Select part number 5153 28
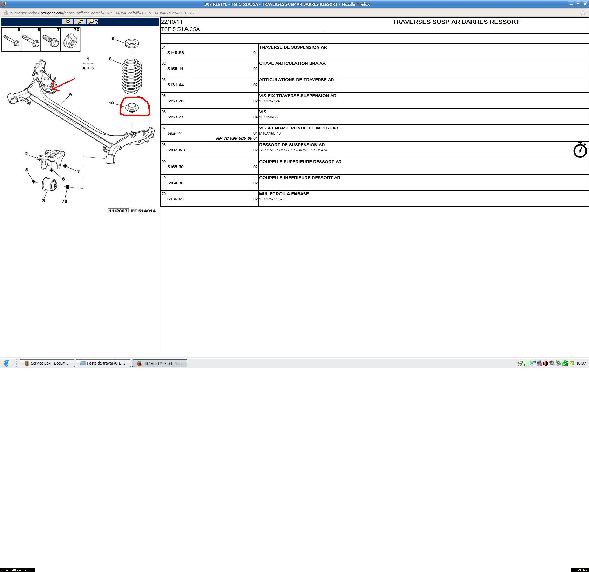 click(x=175, y=101)
